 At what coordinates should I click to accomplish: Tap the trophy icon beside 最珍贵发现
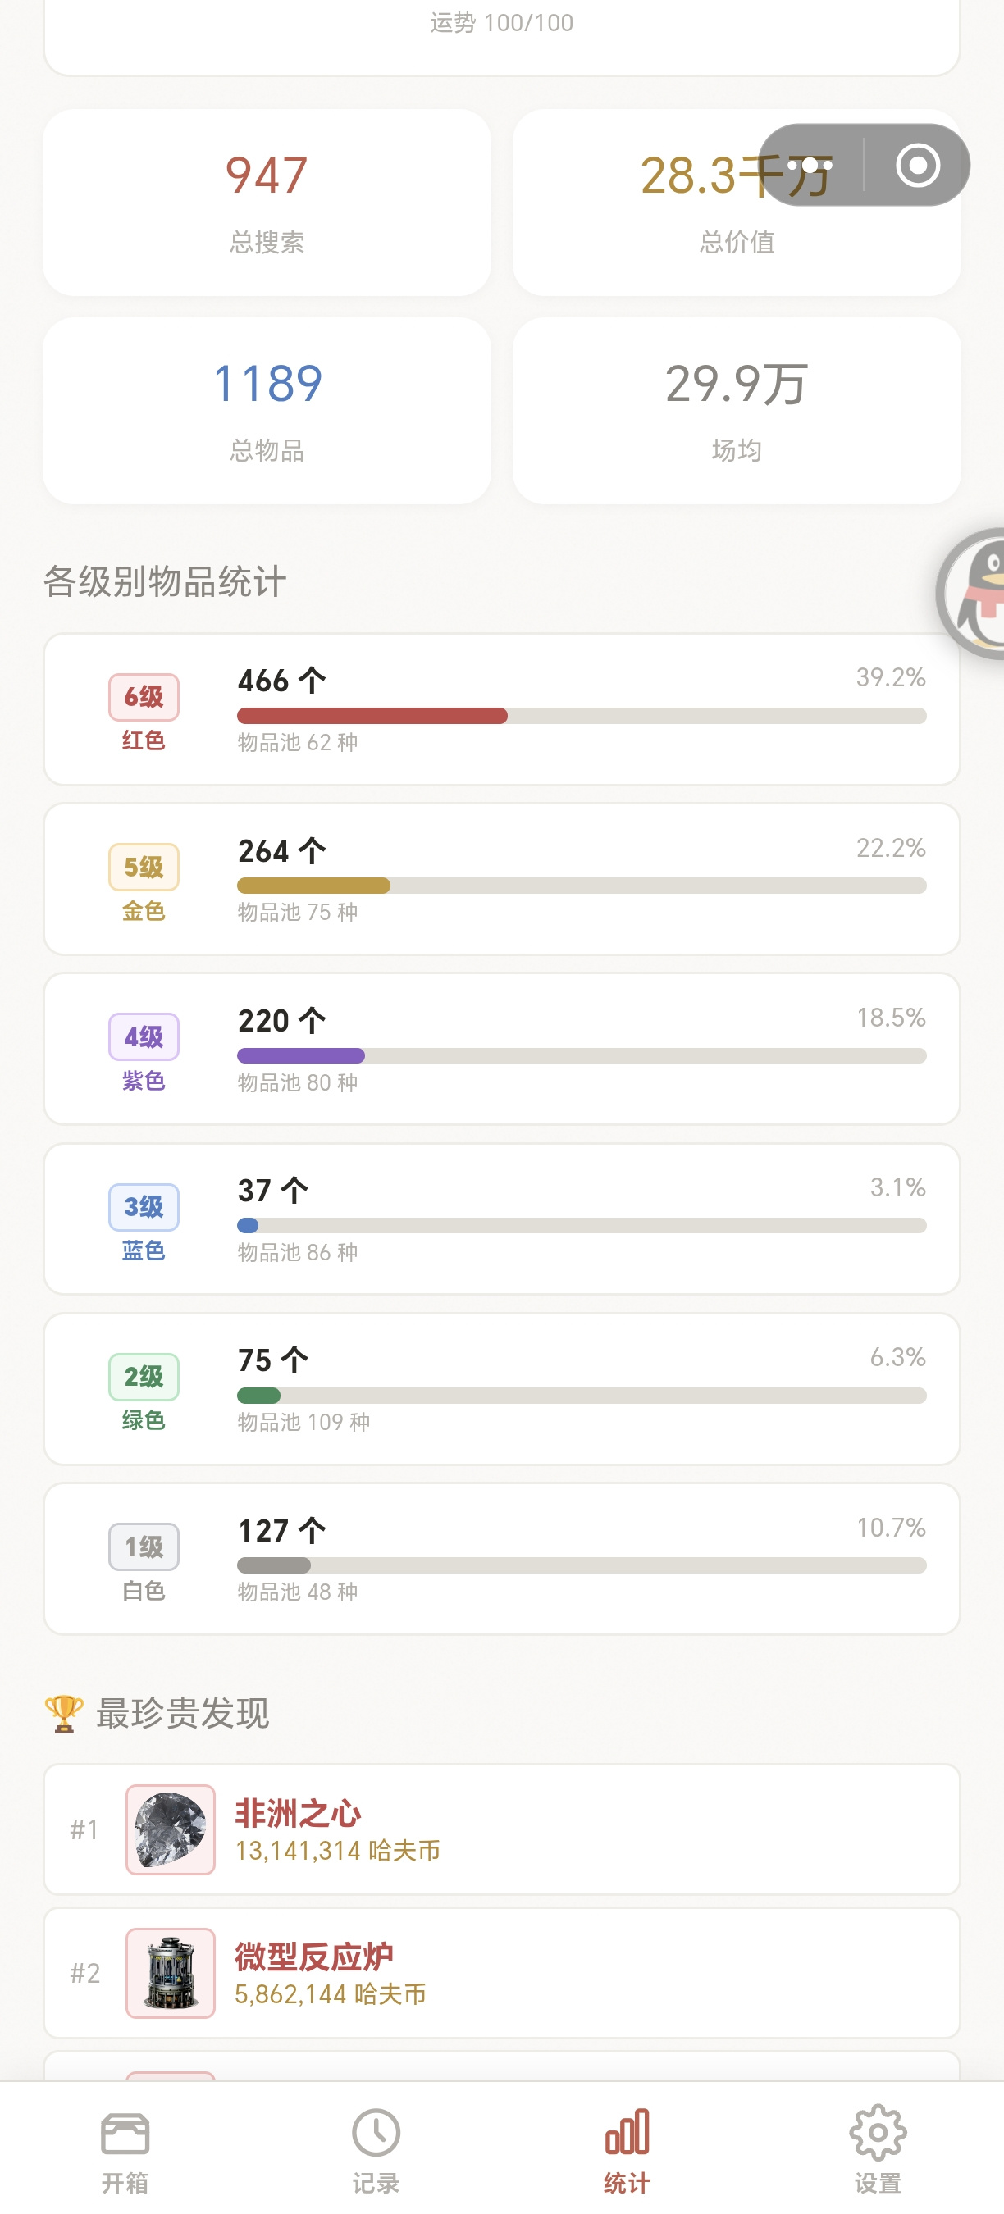pos(64,1713)
